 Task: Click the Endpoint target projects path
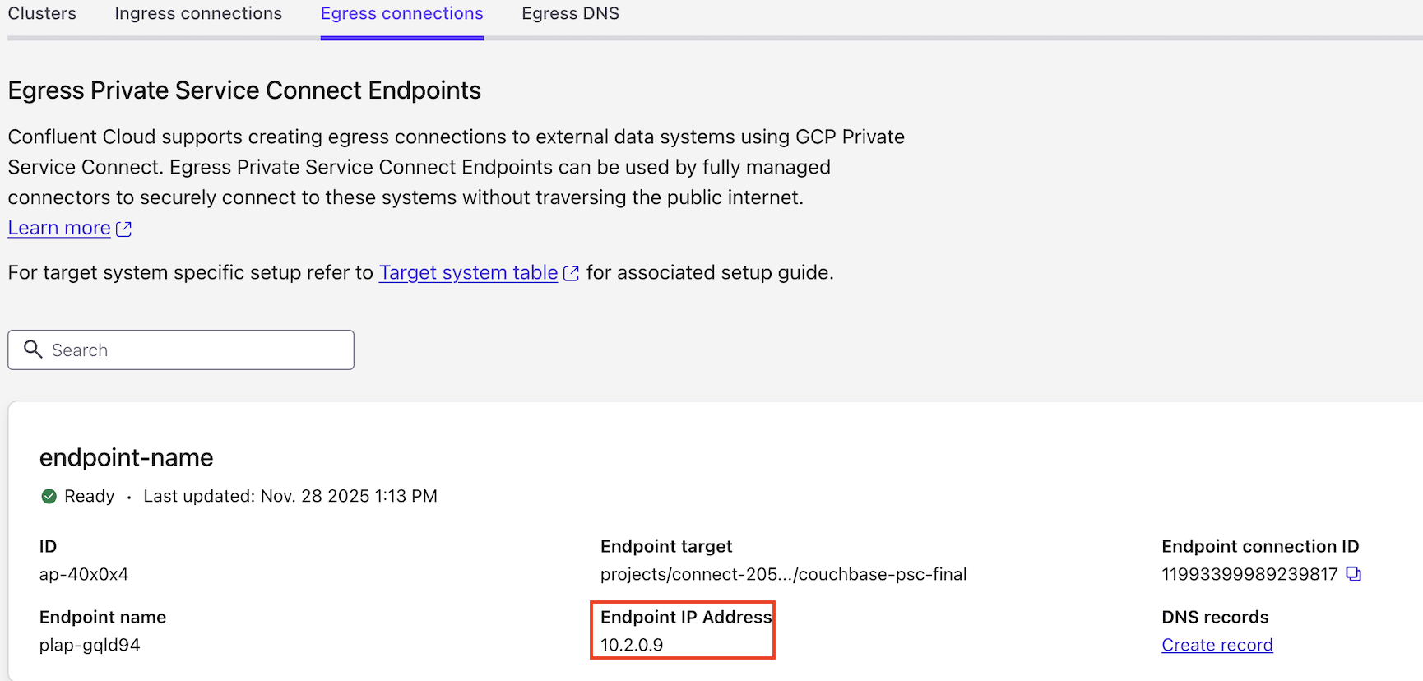783,574
